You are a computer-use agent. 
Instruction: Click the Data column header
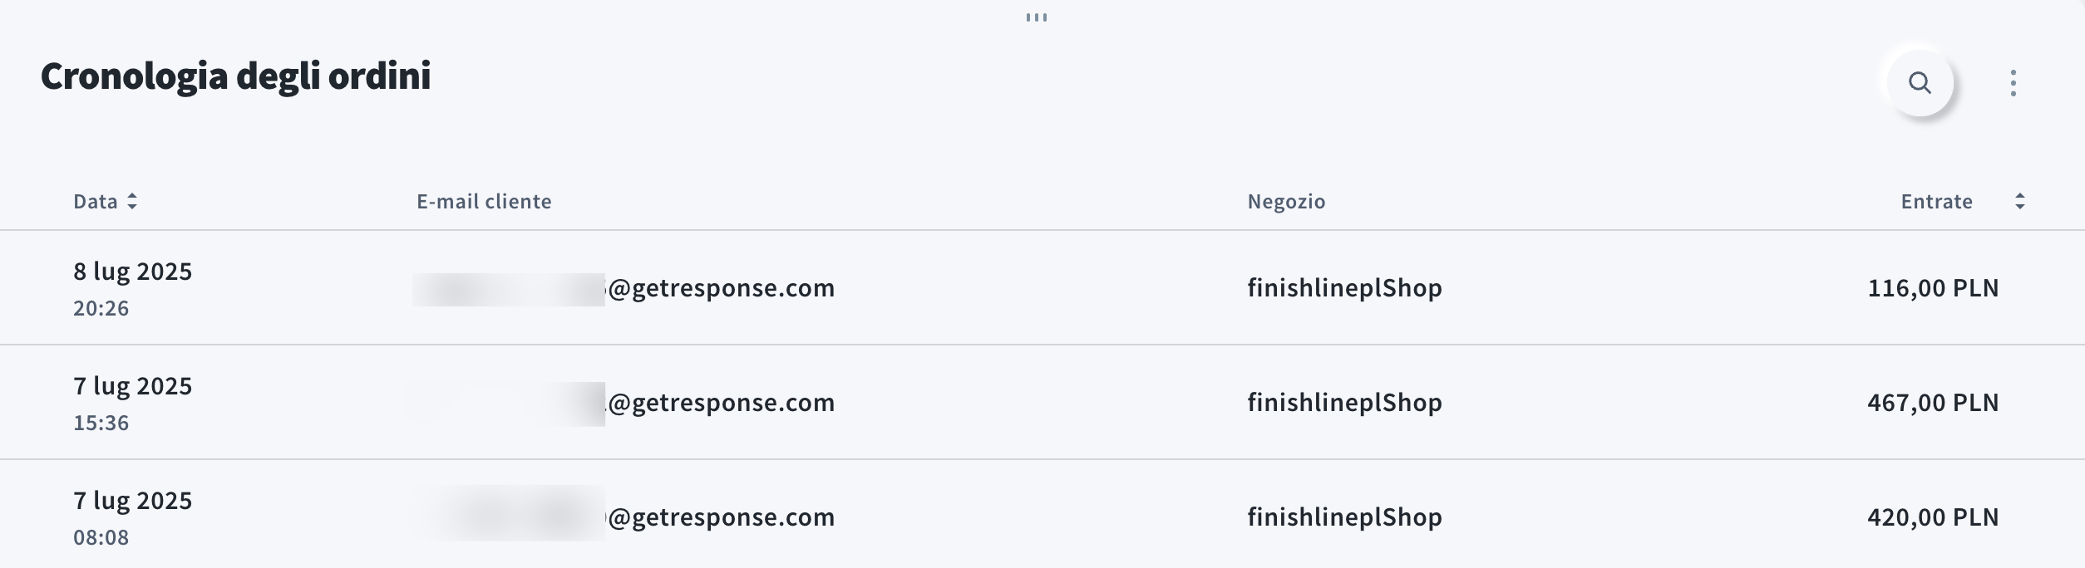click(96, 201)
